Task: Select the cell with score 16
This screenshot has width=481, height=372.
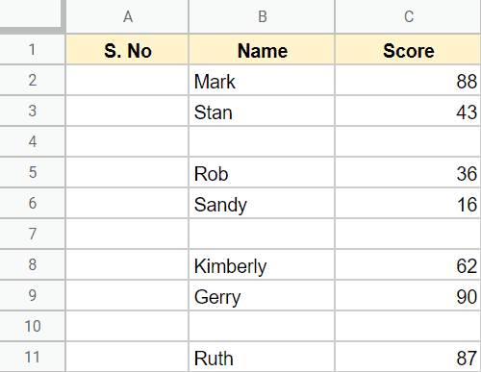Action: tap(408, 203)
